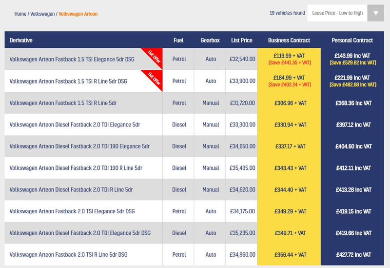The width and height of the screenshot is (390, 268).
Task: Open Arteon Fastback 2.0 TSI R Line 5dr DSG
Action: tap(68, 254)
